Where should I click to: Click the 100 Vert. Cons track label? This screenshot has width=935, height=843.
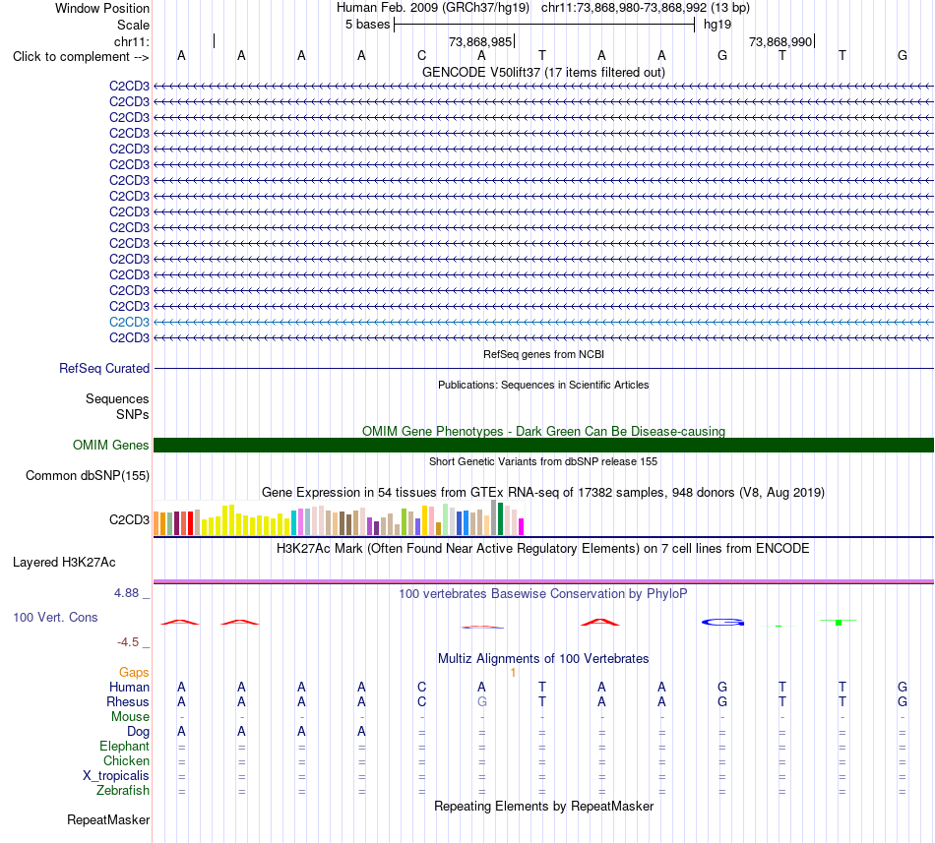(55, 617)
